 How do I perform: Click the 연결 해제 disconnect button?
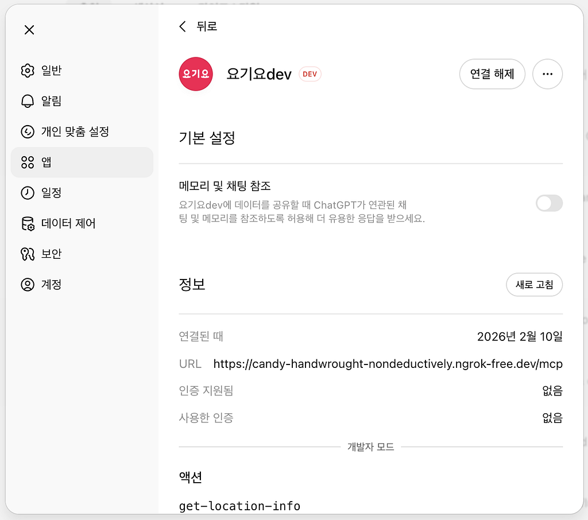[492, 74]
